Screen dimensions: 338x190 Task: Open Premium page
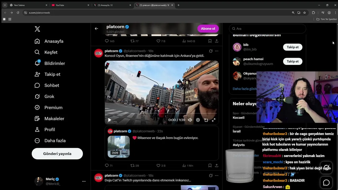49,107
